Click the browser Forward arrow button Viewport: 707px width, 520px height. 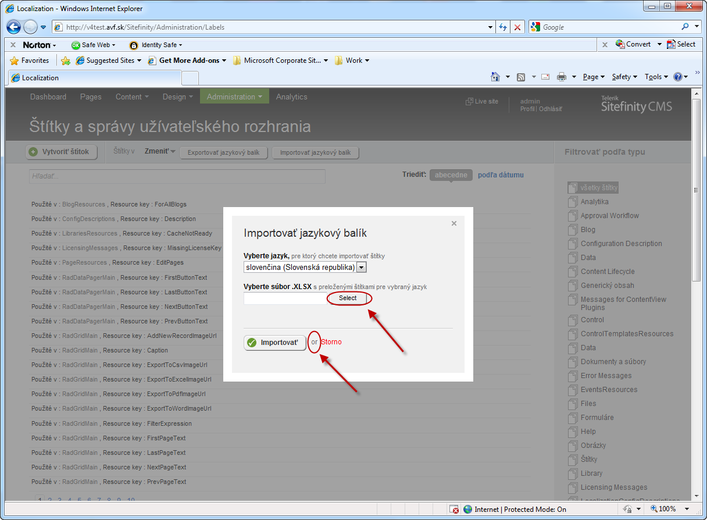click(30, 27)
